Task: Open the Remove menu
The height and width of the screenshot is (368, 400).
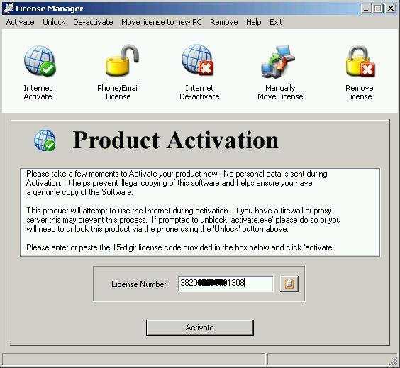Action: point(223,22)
